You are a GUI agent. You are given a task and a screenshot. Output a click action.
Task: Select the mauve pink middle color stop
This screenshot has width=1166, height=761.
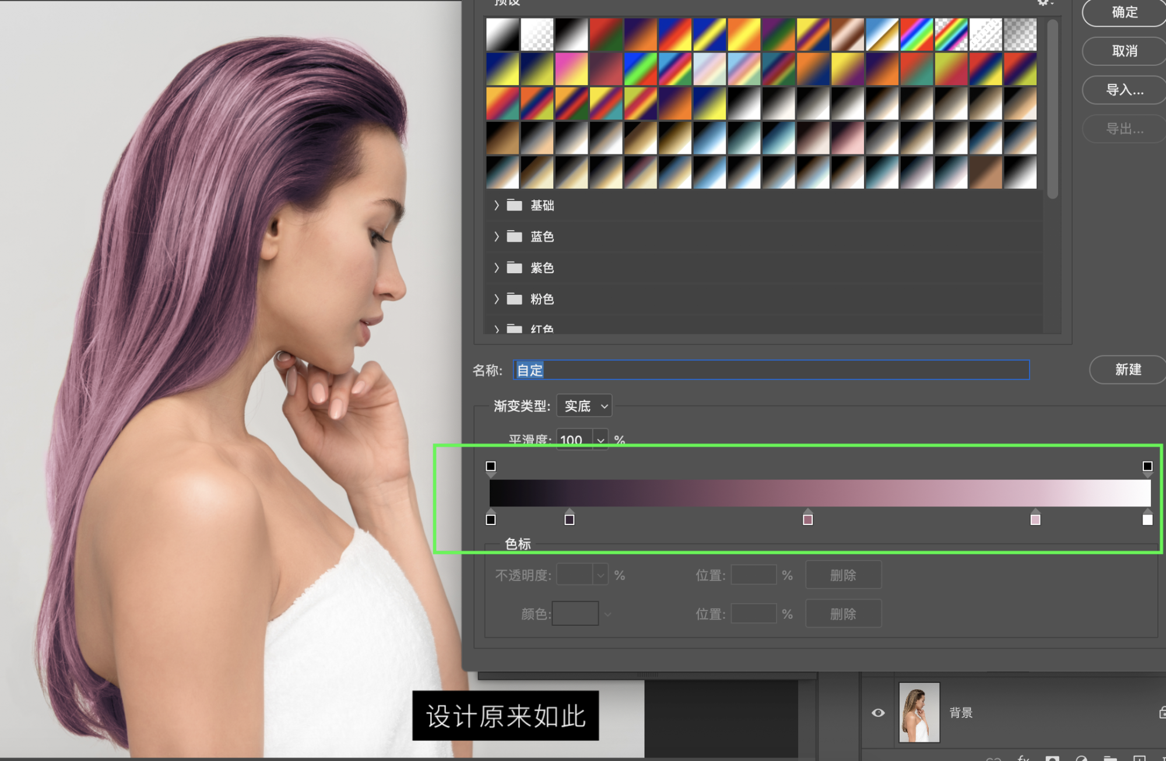click(807, 520)
